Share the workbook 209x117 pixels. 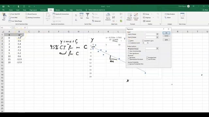coord(205,10)
